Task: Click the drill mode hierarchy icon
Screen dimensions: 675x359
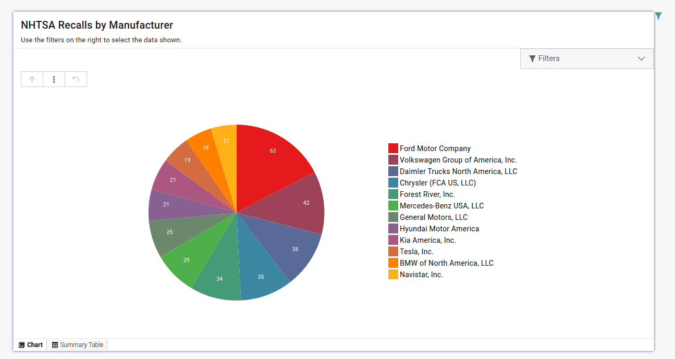Action: (54, 79)
